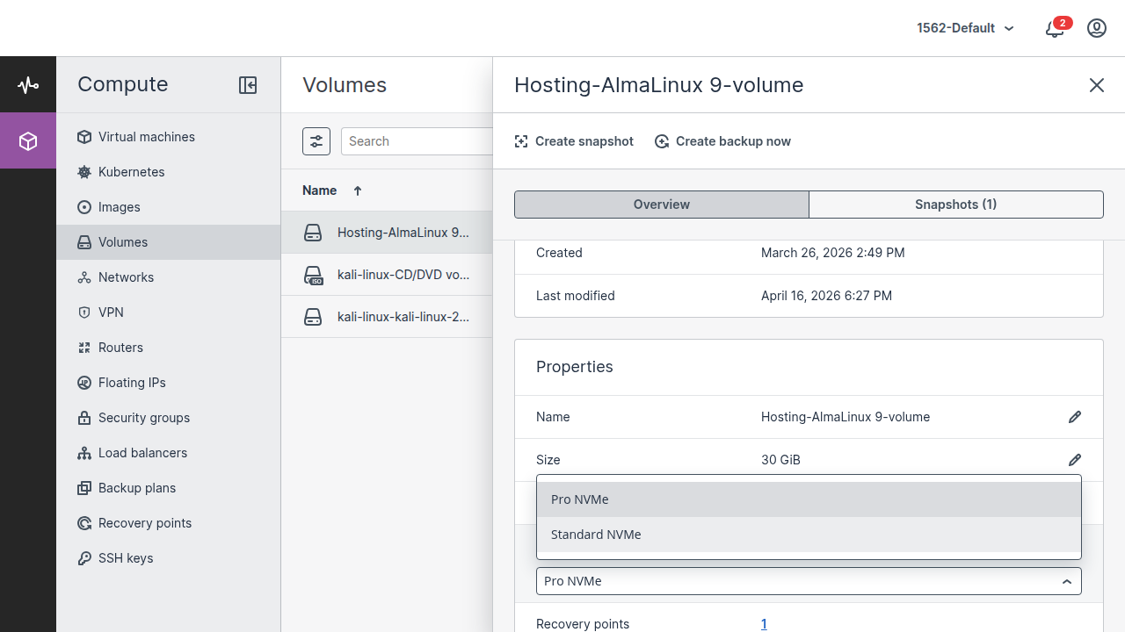The image size is (1125, 632).
Task: Choose Pro NVMe from the dropdown list
Action: click(809, 499)
